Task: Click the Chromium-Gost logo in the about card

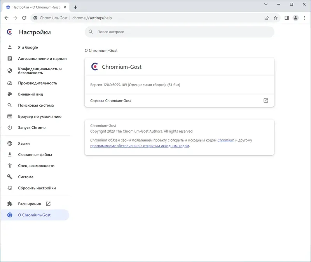Action: [x=94, y=66]
